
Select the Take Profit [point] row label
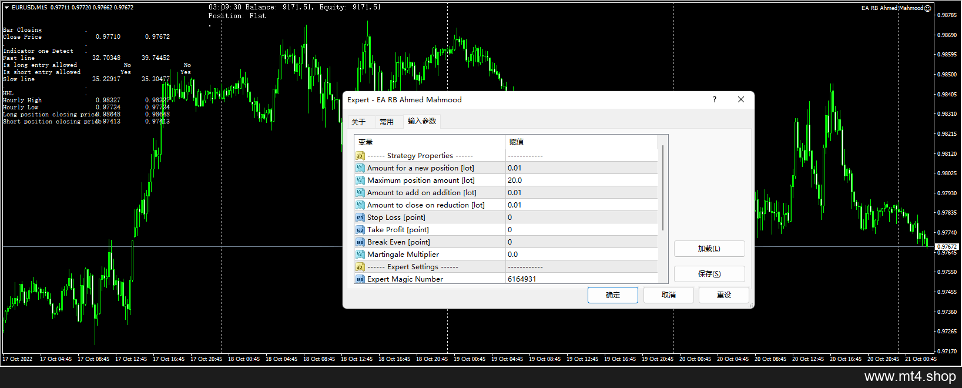point(398,230)
